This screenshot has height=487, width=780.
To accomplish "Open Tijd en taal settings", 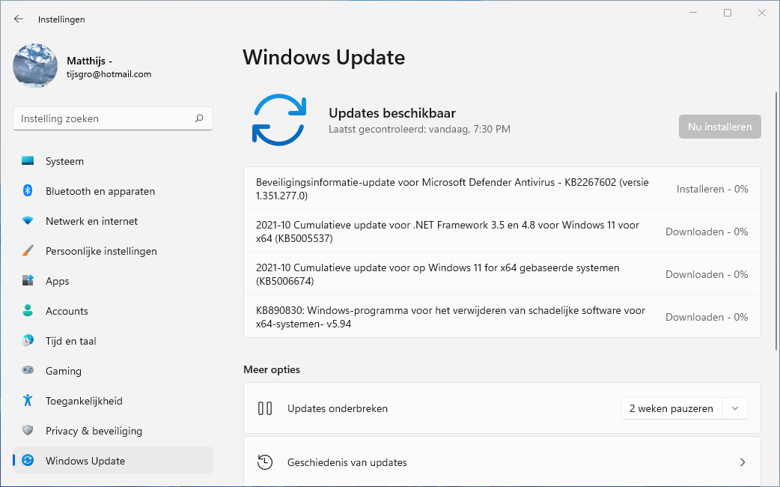I will 70,341.
